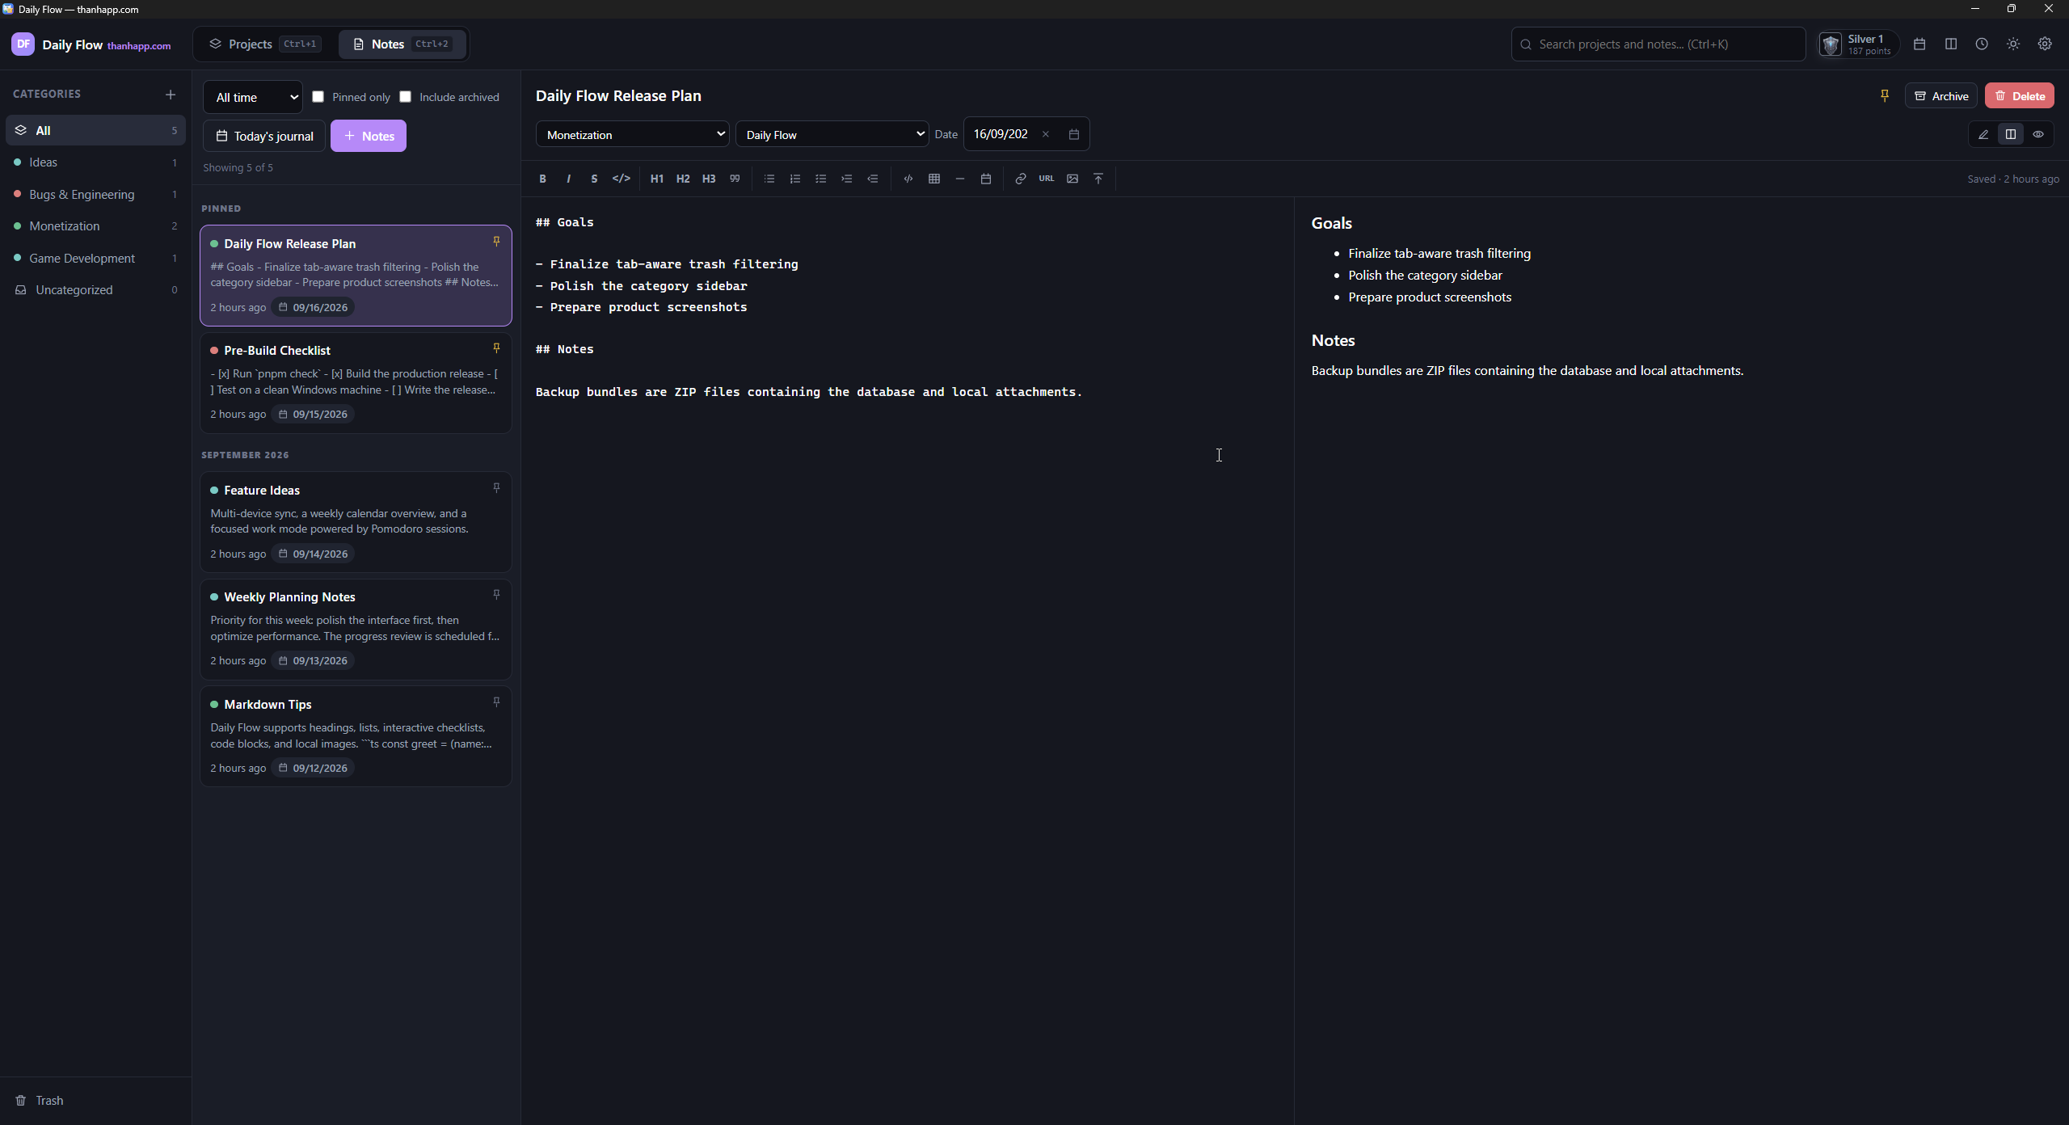Image resolution: width=2069 pixels, height=1125 pixels.
Task: Focus the search projects and notes field
Action: [1658, 44]
